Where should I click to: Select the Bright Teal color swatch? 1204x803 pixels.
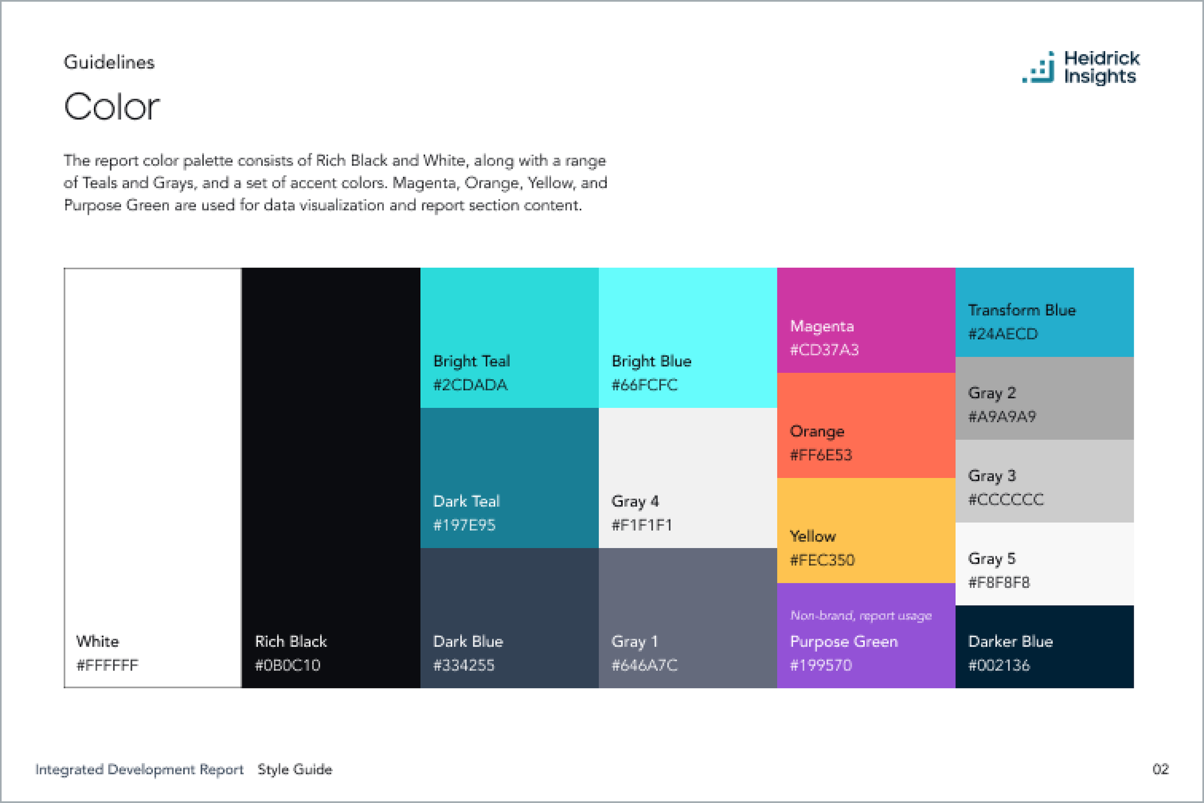pyautogui.click(x=509, y=338)
